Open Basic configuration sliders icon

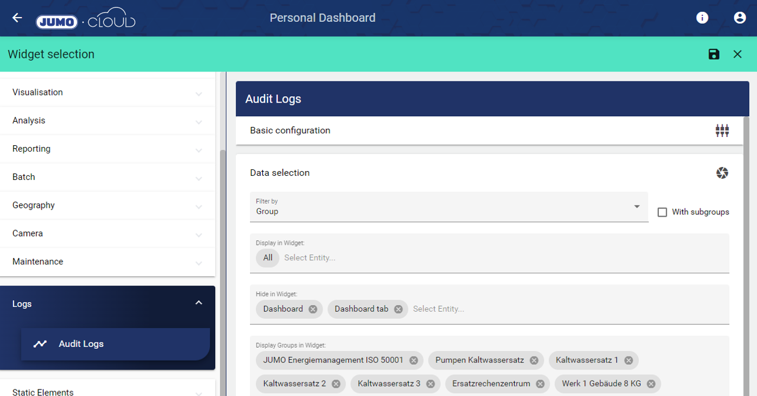tap(722, 130)
